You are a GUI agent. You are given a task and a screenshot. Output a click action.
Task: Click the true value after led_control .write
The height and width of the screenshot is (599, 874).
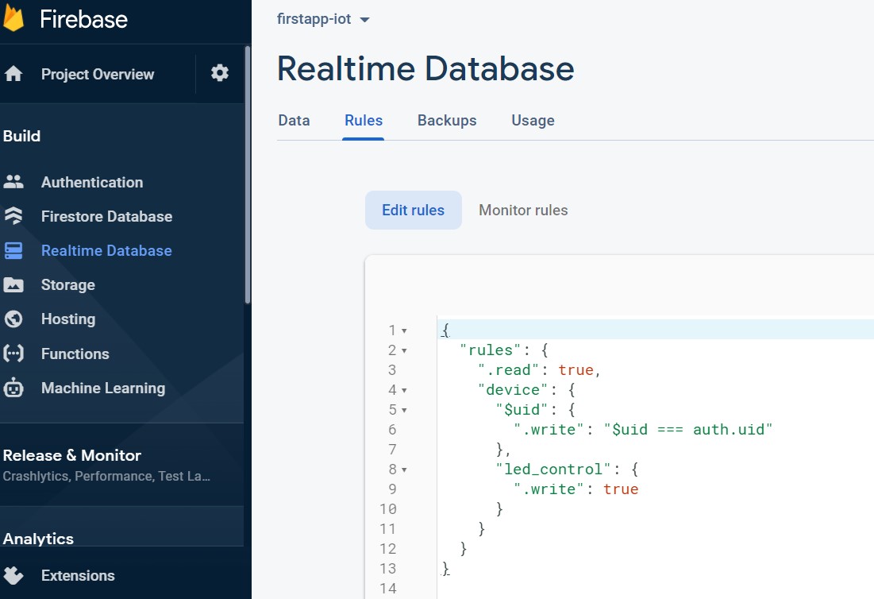(x=621, y=489)
